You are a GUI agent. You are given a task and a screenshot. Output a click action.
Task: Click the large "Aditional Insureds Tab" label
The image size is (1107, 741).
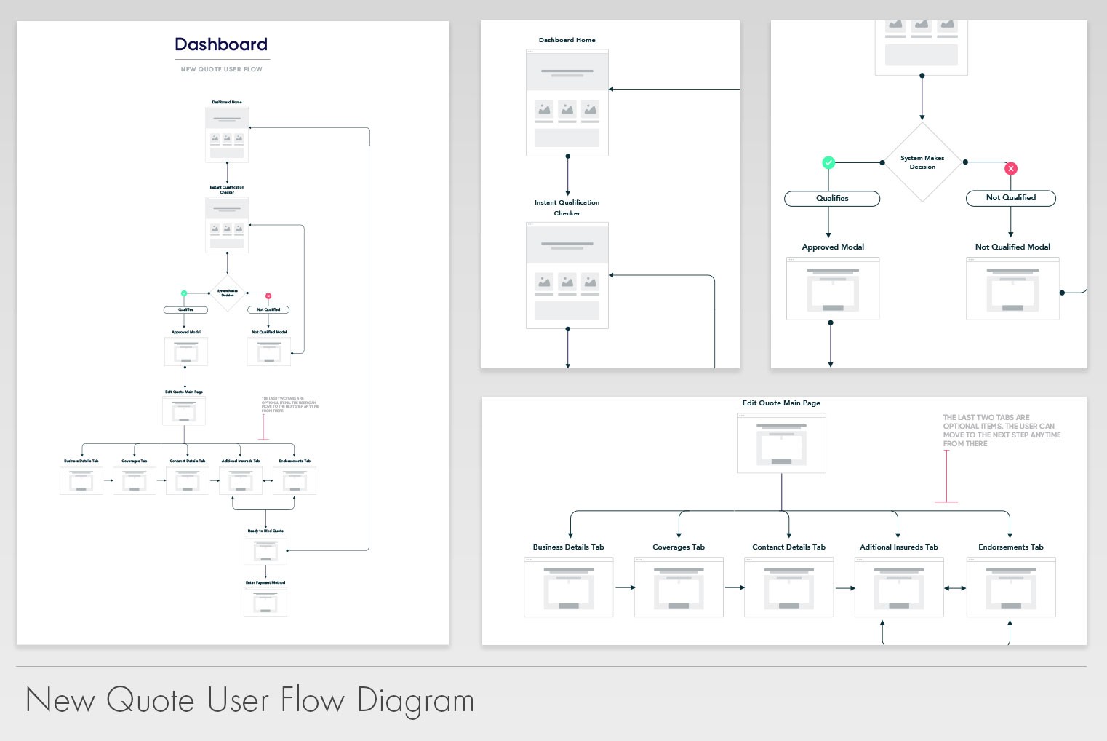(899, 547)
